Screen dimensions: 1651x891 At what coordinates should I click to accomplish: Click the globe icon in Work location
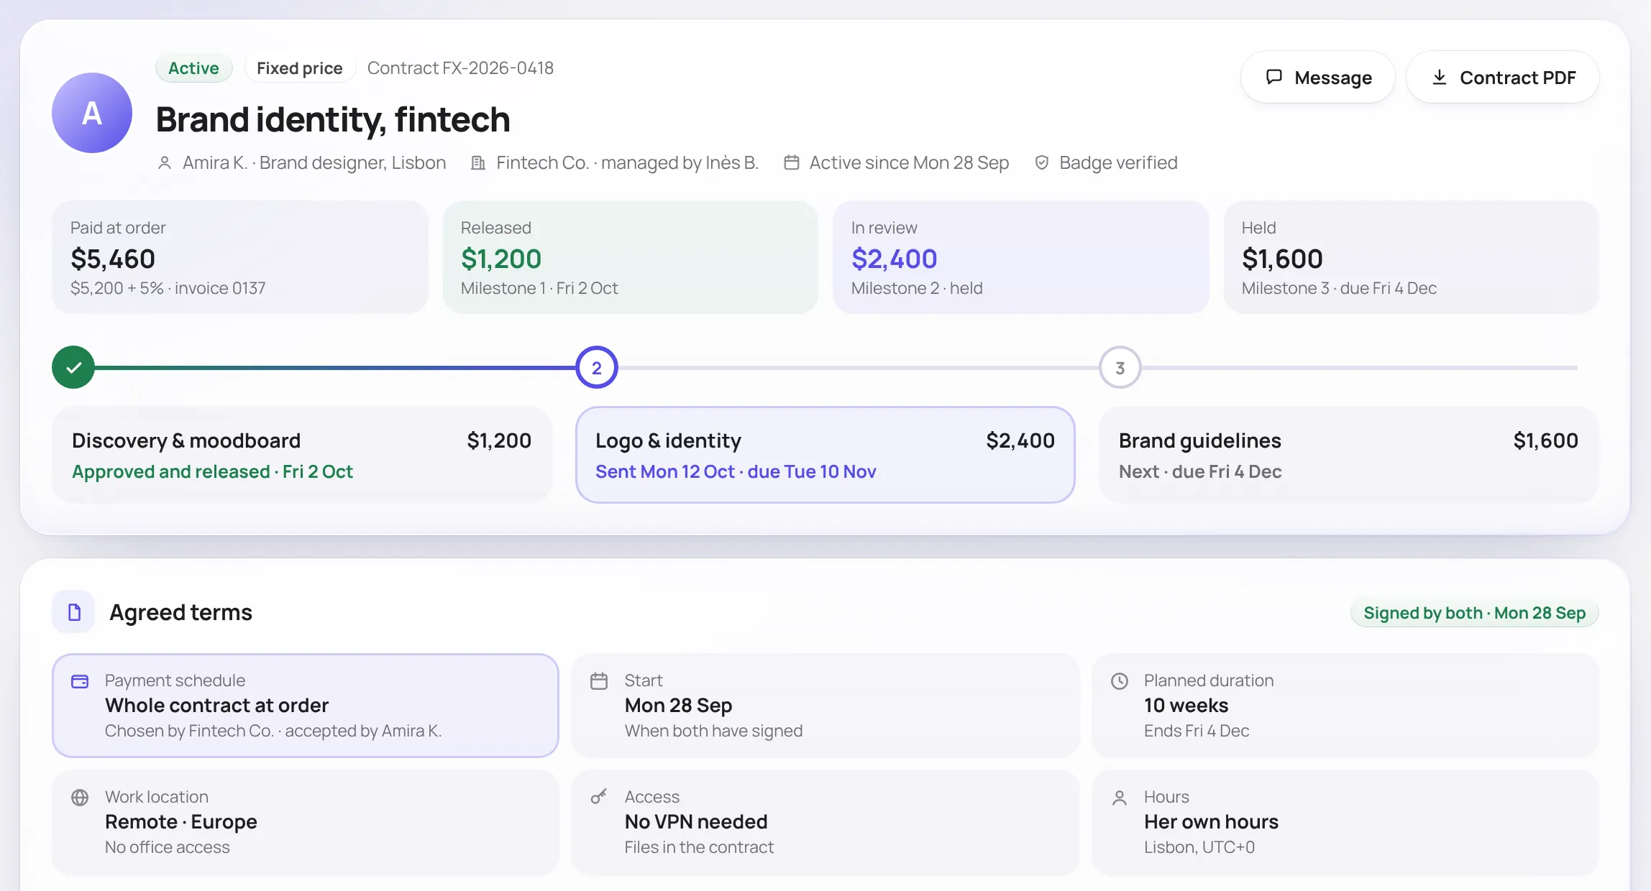(x=80, y=798)
